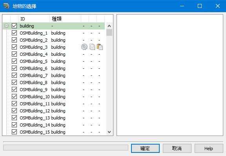
Task: Click the application icon in title bar
Action: click(x=6, y=6)
